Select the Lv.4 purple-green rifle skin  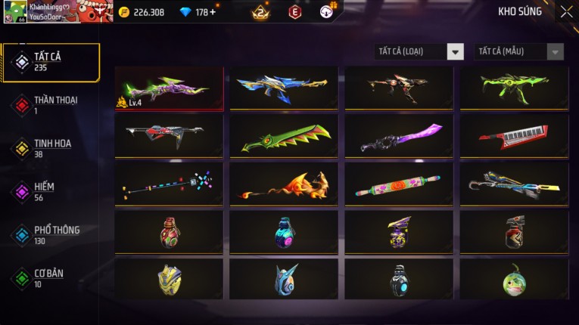pyautogui.click(x=169, y=88)
